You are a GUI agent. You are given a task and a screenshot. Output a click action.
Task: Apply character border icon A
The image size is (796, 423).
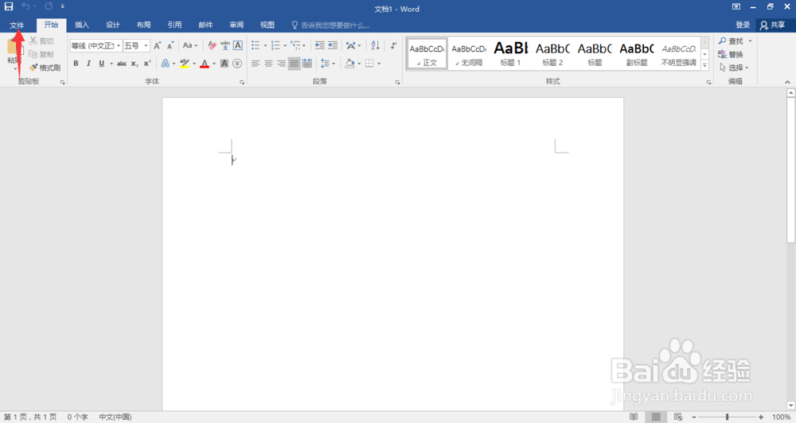(237, 45)
